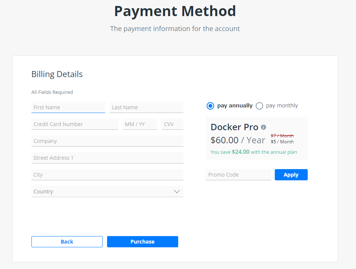Select the pay annually radio button

click(210, 106)
